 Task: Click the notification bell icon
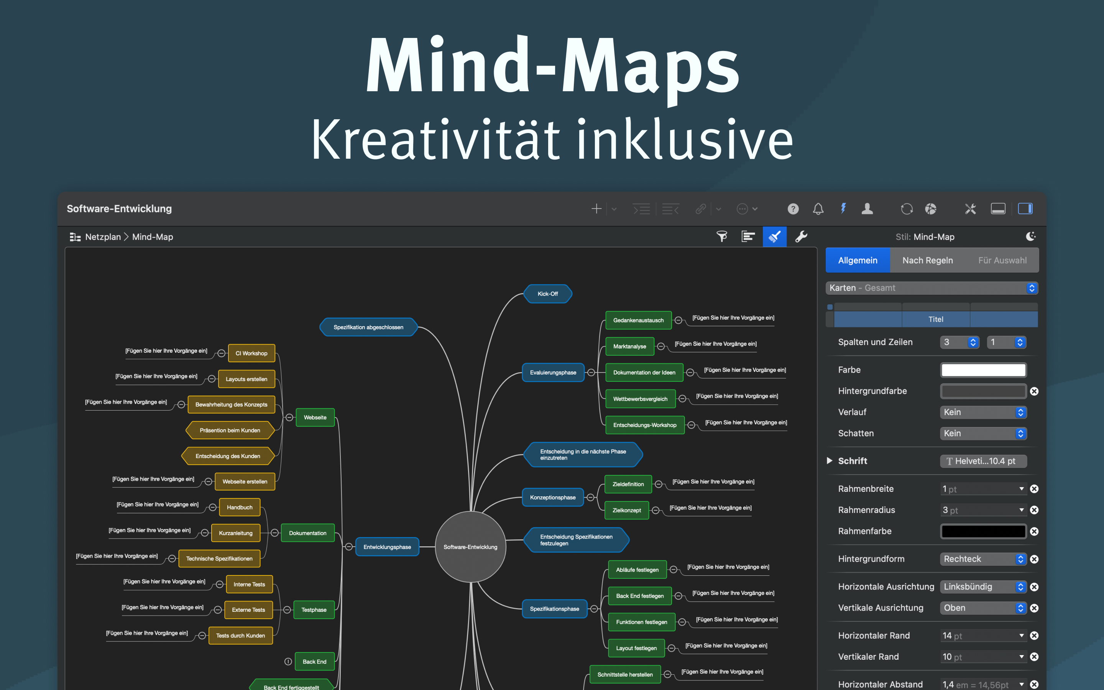(x=818, y=209)
